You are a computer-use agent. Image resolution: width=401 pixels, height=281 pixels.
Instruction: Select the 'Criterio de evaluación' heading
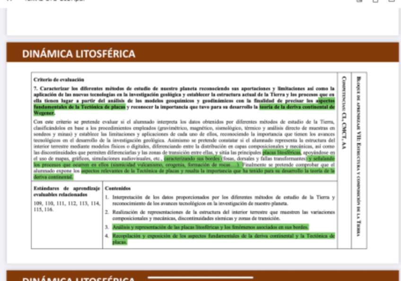point(59,80)
